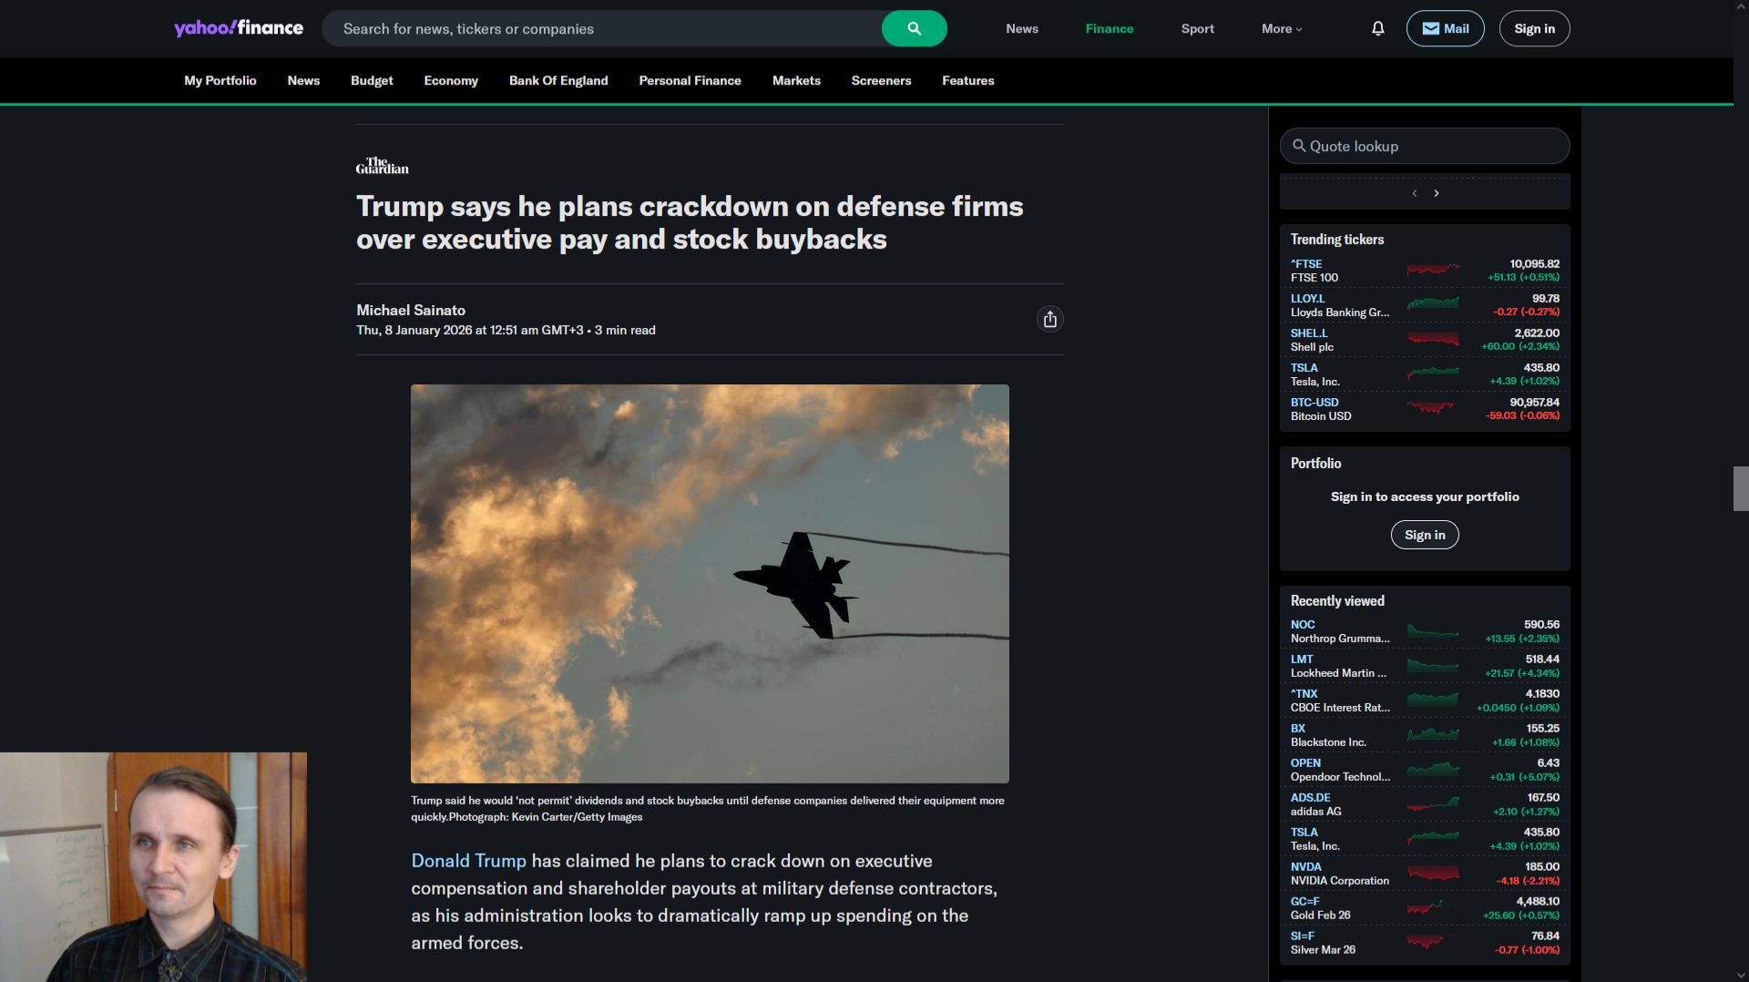Click the article date and read time

(506, 330)
